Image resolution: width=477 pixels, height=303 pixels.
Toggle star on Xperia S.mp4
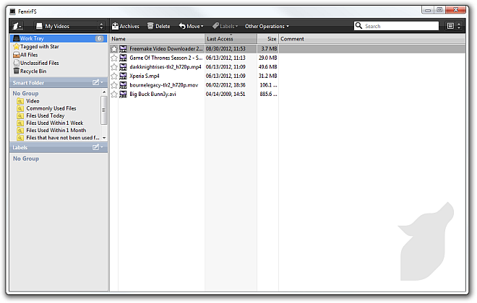pyautogui.click(x=113, y=76)
